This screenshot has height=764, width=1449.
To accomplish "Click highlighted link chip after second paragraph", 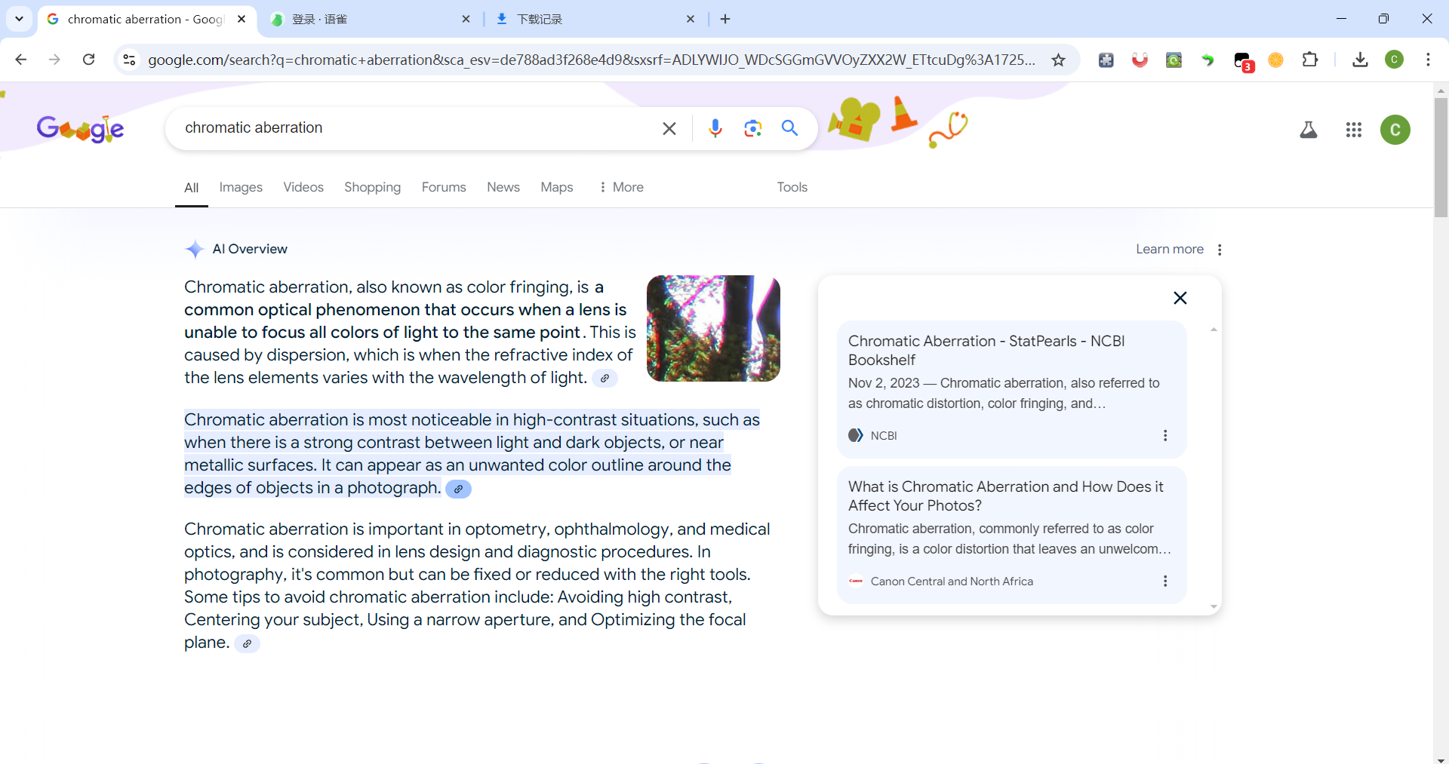I will (458, 489).
